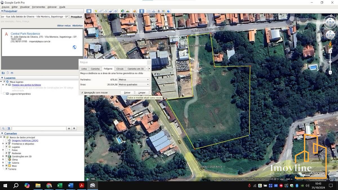Click the search magnifier icon below Lugares
This screenshot has height=190, width=338.
3,128
